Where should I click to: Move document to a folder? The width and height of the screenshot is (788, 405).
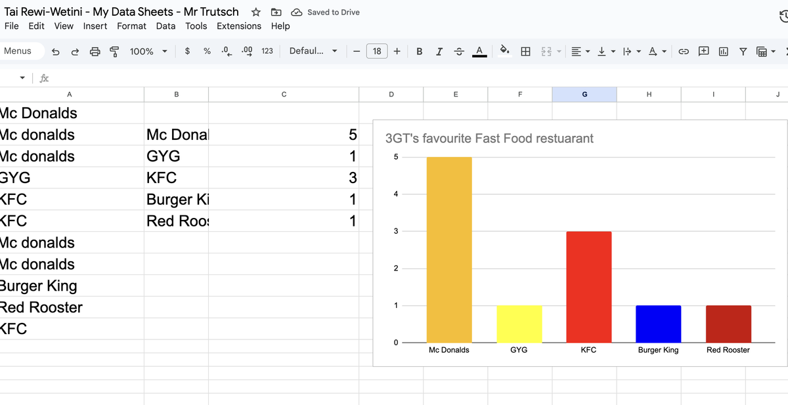[276, 12]
